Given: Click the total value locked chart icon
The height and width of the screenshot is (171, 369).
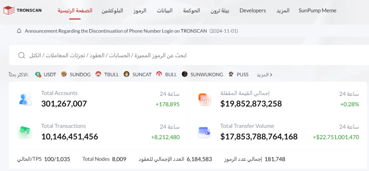Looking at the screenshot, I should point(204,99).
